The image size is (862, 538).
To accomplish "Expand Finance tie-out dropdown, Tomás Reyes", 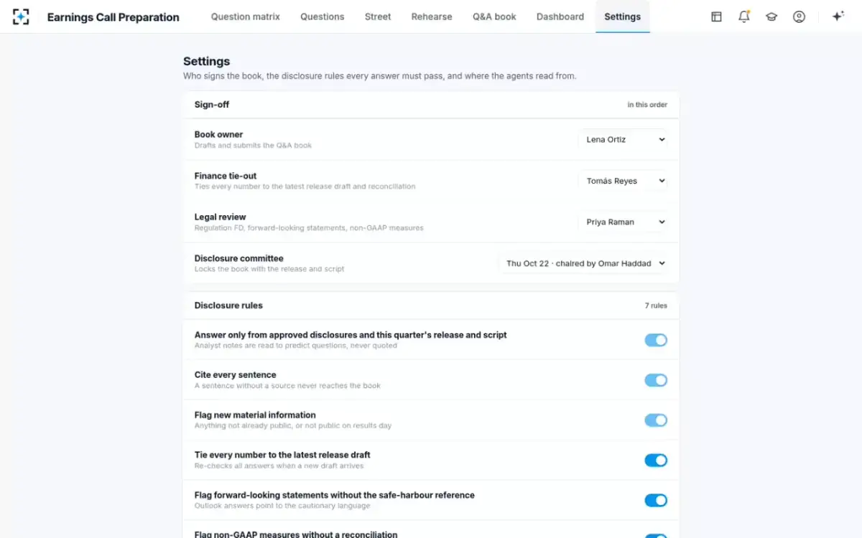I will pos(623,181).
